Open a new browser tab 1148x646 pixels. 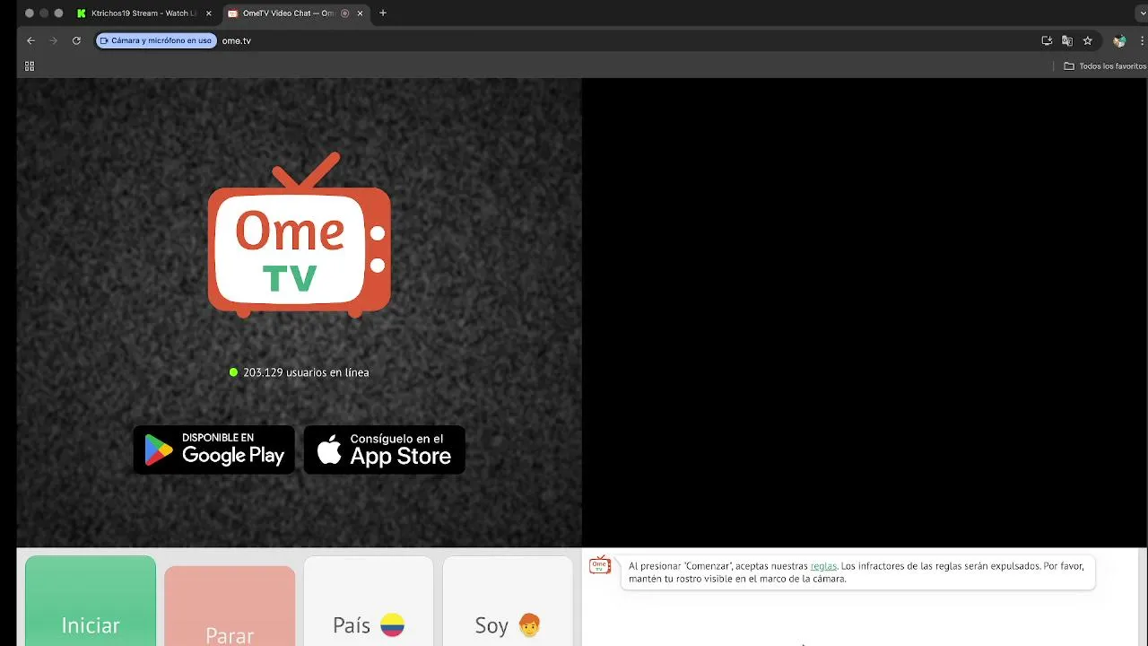tap(383, 13)
